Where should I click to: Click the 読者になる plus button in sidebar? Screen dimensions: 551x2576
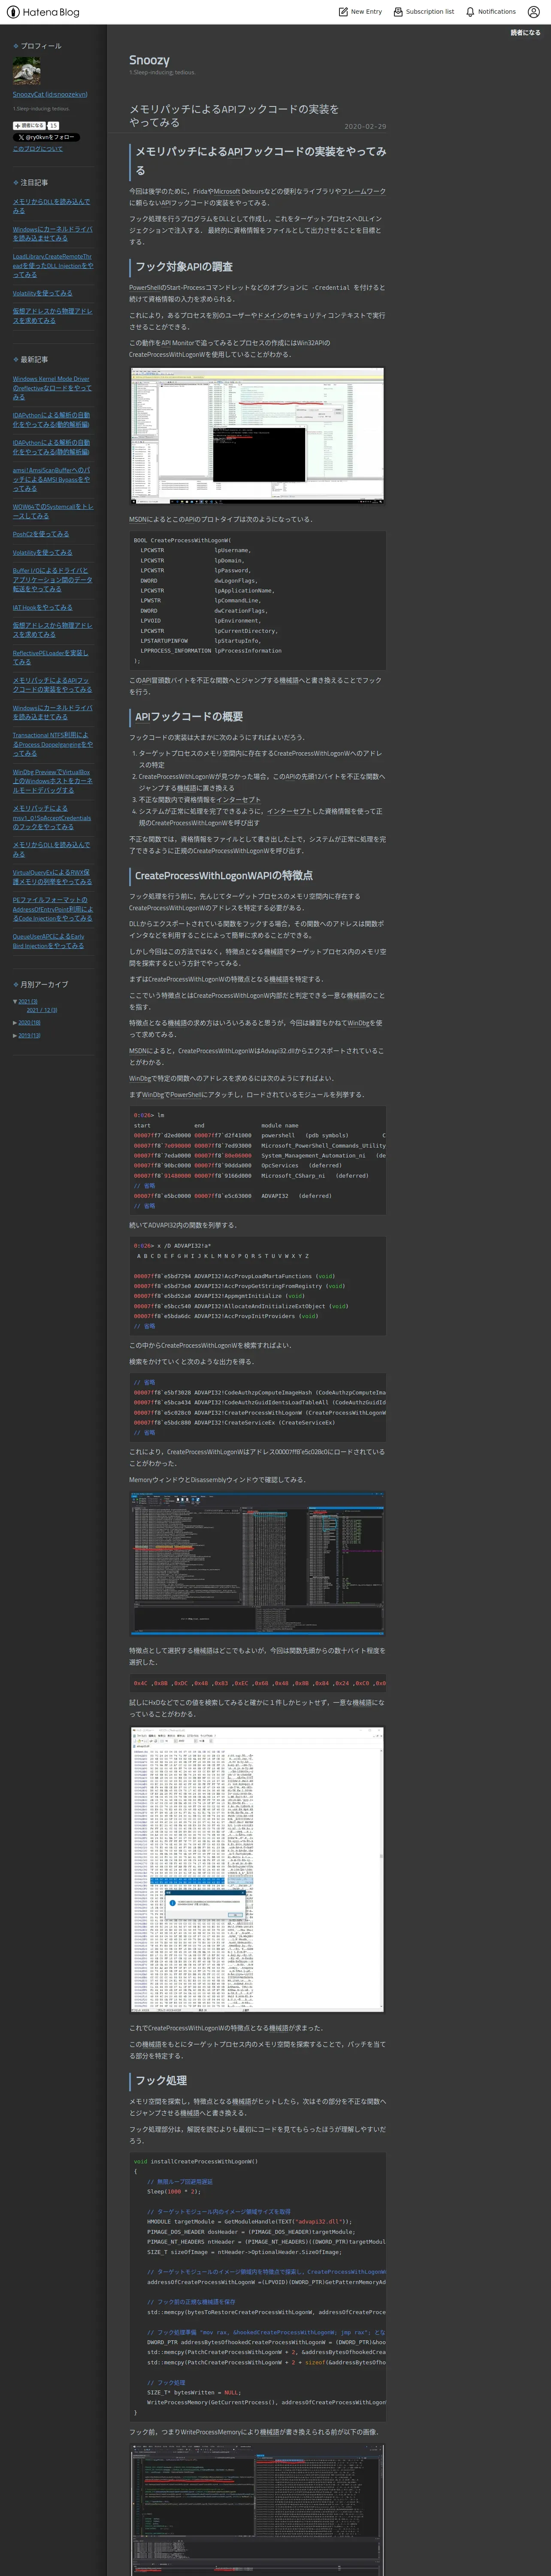pos(29,125)
